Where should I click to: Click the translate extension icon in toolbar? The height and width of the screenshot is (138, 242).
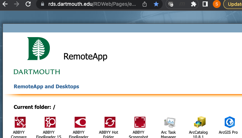[x=171, y=4]
